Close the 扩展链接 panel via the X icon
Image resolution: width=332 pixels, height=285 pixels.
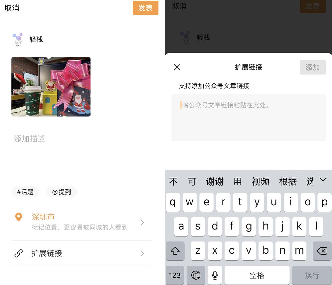point(177,67)
